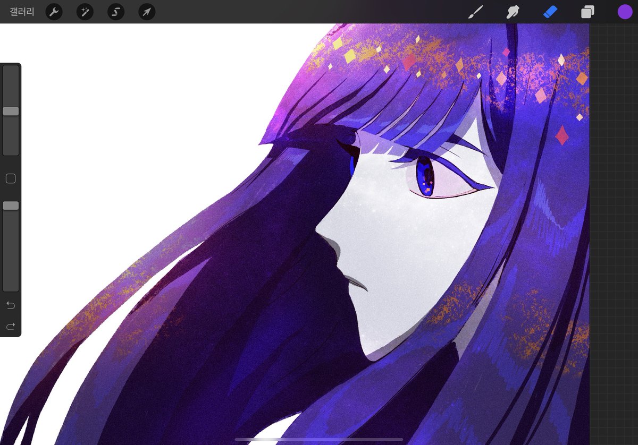Redo the action with redo arrow
This screenshot has width=638, height=445.
11,326
